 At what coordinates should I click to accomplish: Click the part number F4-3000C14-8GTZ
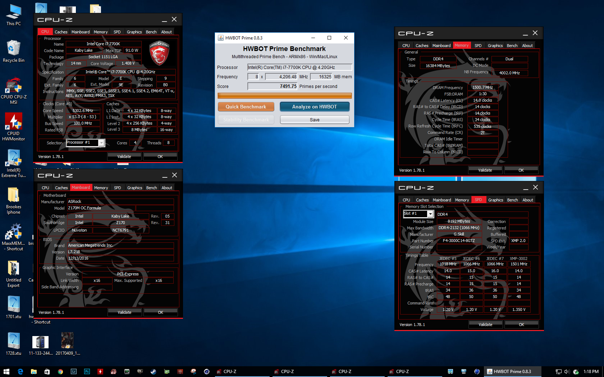coord(459,241)
